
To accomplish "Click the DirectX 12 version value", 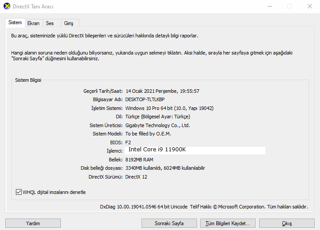I will (x=136, y=177).
